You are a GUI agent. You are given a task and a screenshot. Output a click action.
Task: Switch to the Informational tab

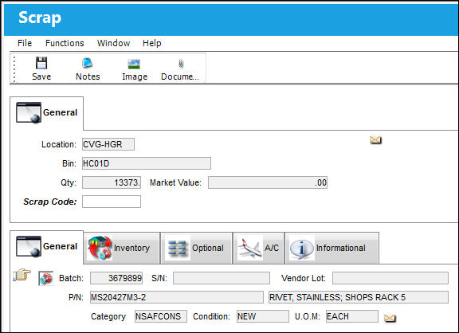click(x=332, y=248)
